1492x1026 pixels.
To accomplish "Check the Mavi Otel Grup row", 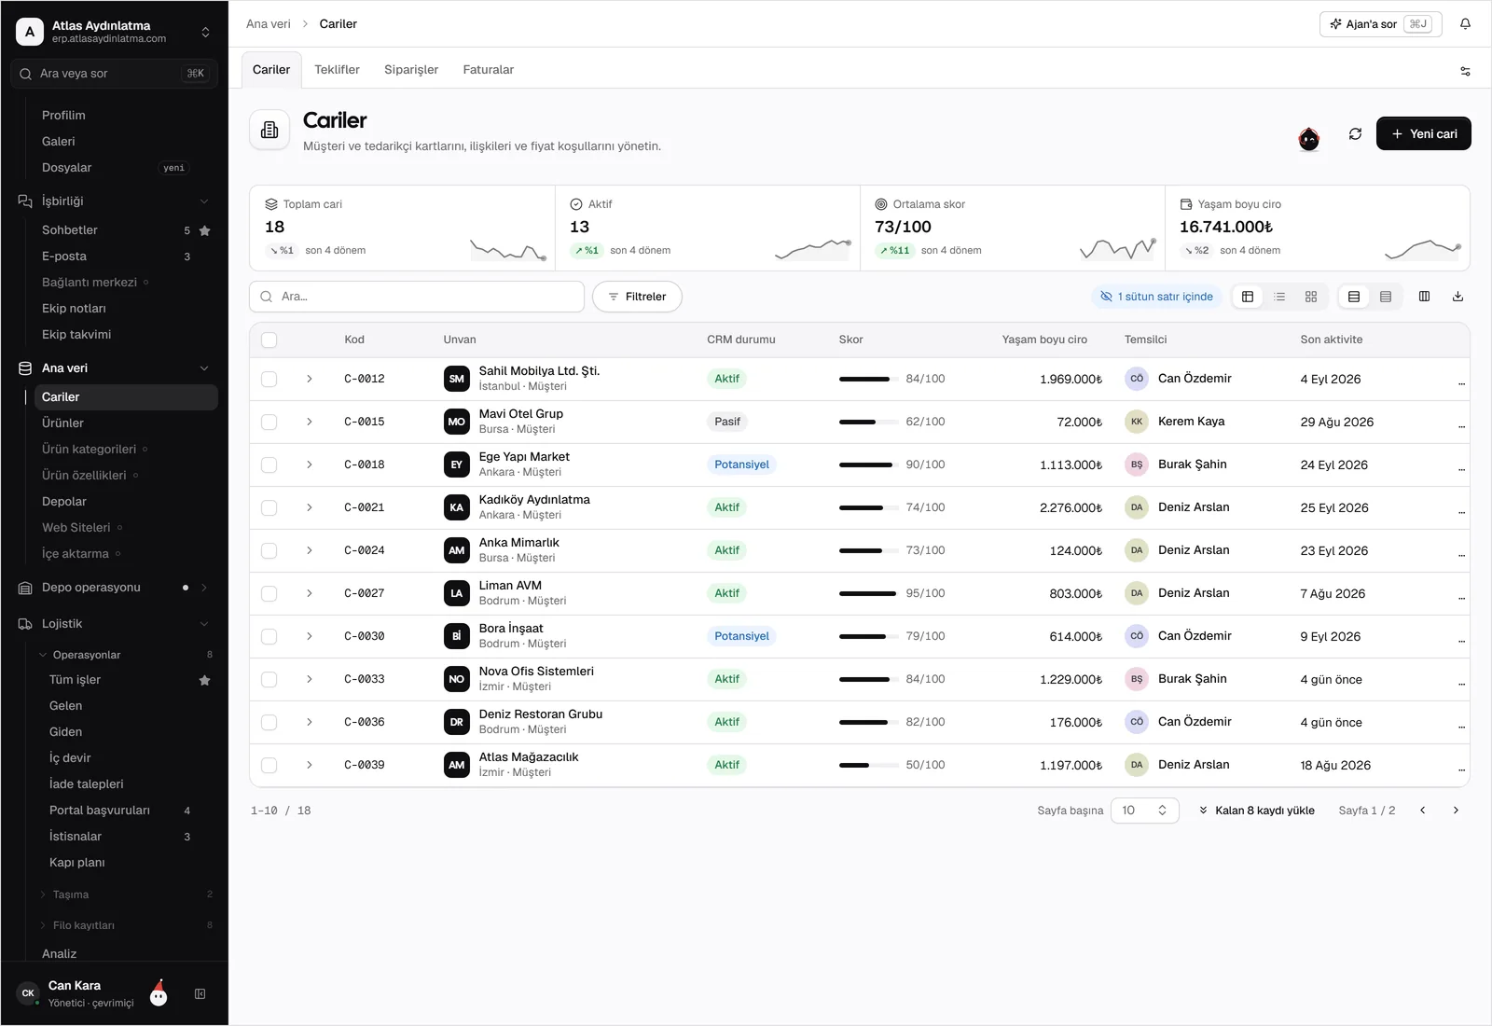I will (x=269, y=423).
